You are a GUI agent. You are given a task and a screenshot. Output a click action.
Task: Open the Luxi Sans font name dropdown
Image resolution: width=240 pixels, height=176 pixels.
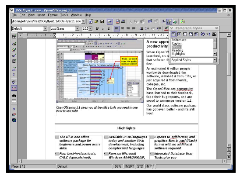tap(77, 28)
